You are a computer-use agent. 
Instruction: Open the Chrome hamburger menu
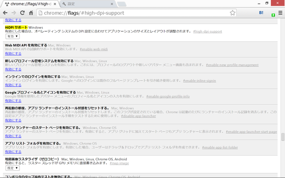pyautogui.click(x=280, y=13)
